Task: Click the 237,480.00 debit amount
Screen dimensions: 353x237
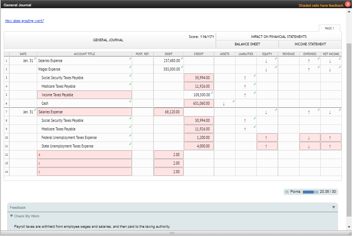Action: point(172,61)
